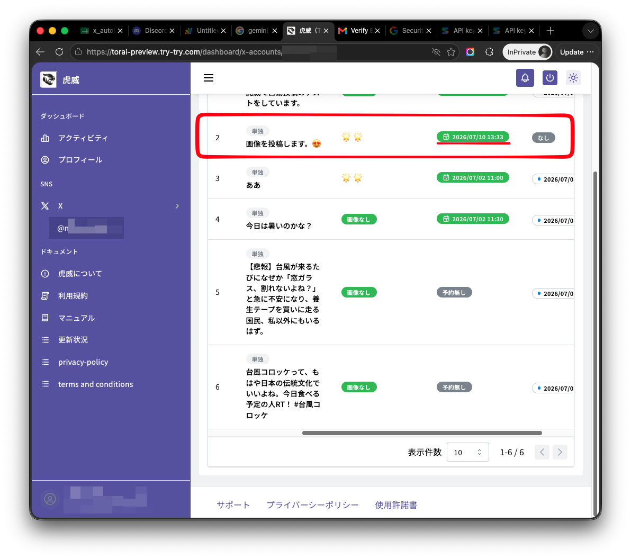Image resolution: width=631 pixels, height=559 pixels.
Task: Click the horizontal table scrollbar
Action: (422, 433)
